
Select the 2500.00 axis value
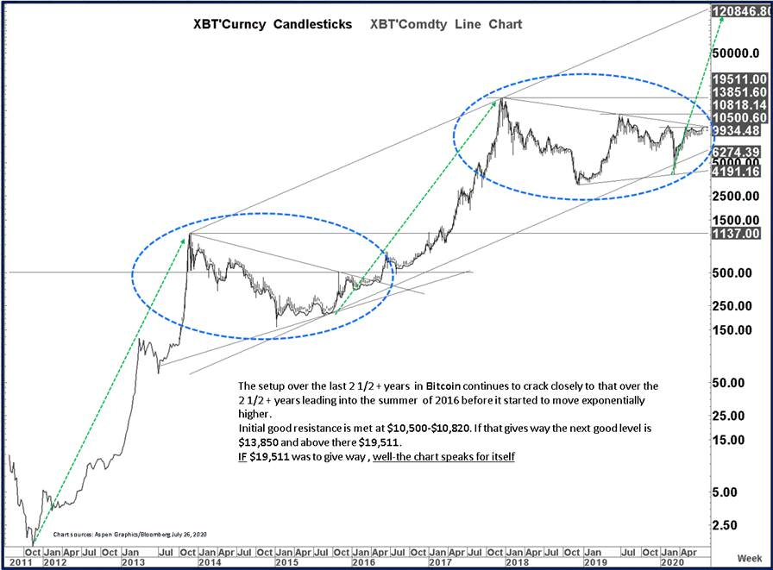pyautogui.click(x=736, y=196)
